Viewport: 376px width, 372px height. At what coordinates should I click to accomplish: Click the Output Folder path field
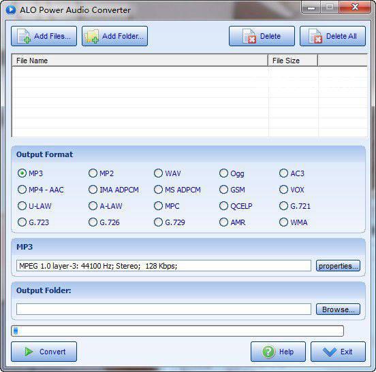click(x=163, y=309)
